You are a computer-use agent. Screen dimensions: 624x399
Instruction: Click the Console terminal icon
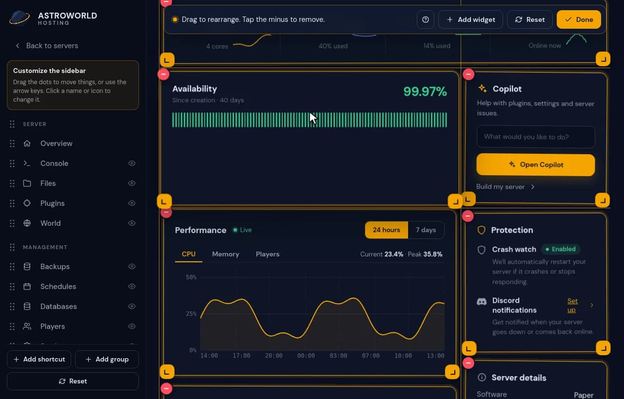click(27, 163)
